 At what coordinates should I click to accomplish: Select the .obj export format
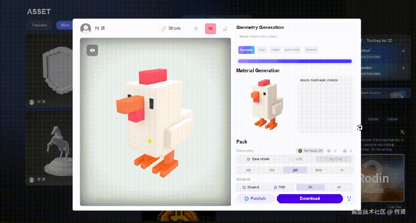248,170
